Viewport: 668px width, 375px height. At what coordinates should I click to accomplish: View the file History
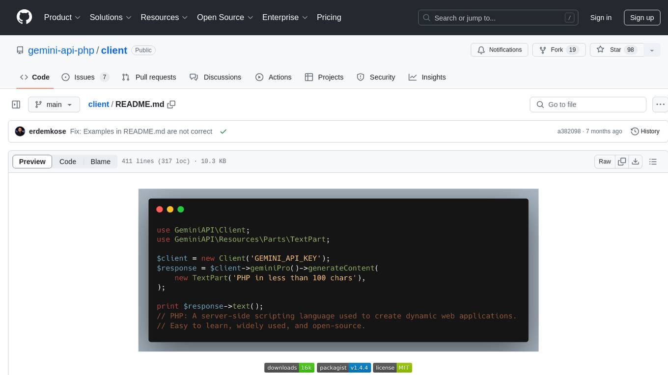point(645,132)
